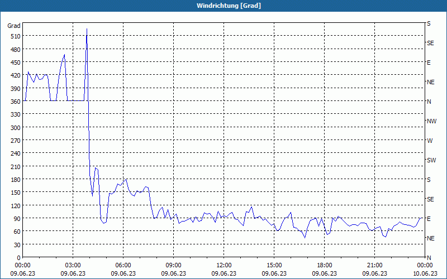Click the 240 y-axis value
The width and height of the screenshot is (447, 279).
click(16, 153)
